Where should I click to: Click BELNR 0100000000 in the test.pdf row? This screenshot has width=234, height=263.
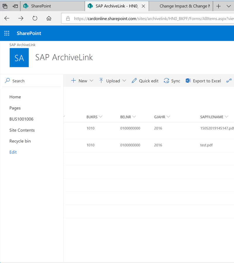130,145
